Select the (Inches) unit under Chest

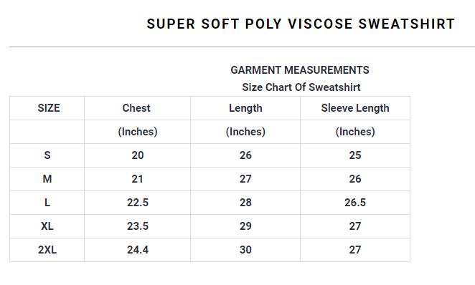[x=138, y=132]
